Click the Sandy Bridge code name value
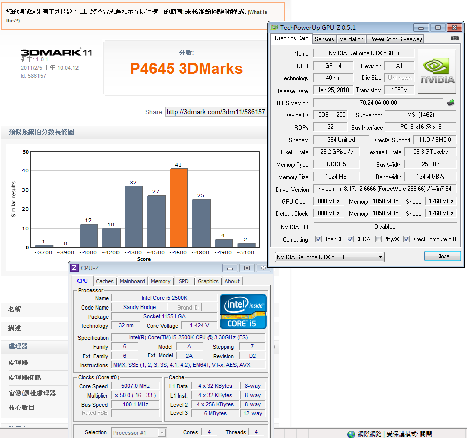The image size is (467, 438). 139,307
